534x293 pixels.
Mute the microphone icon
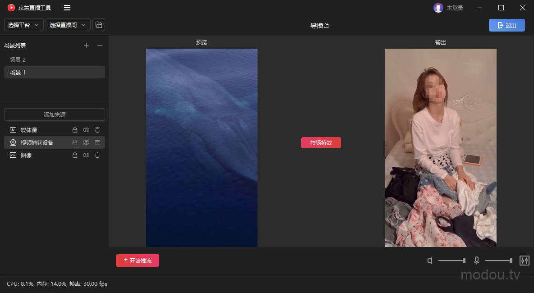(476, 261)
